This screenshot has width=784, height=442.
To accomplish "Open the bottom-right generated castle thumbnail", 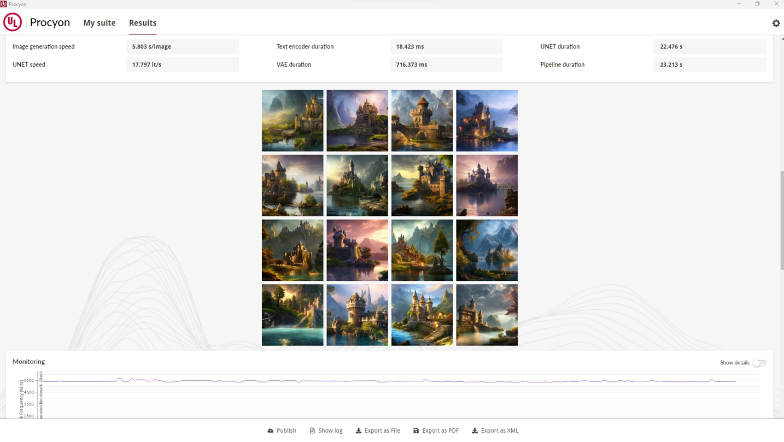I will coord(487,315).
